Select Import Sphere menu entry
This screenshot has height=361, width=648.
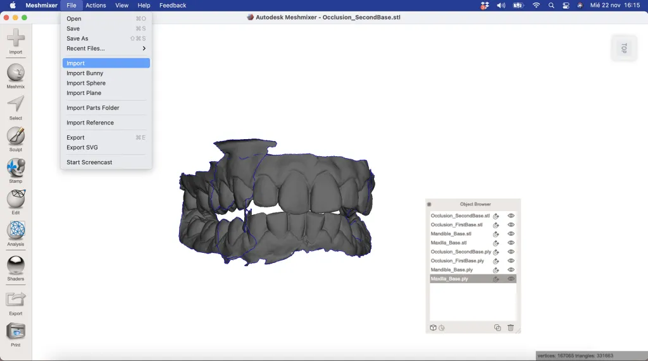coord(106,83)
